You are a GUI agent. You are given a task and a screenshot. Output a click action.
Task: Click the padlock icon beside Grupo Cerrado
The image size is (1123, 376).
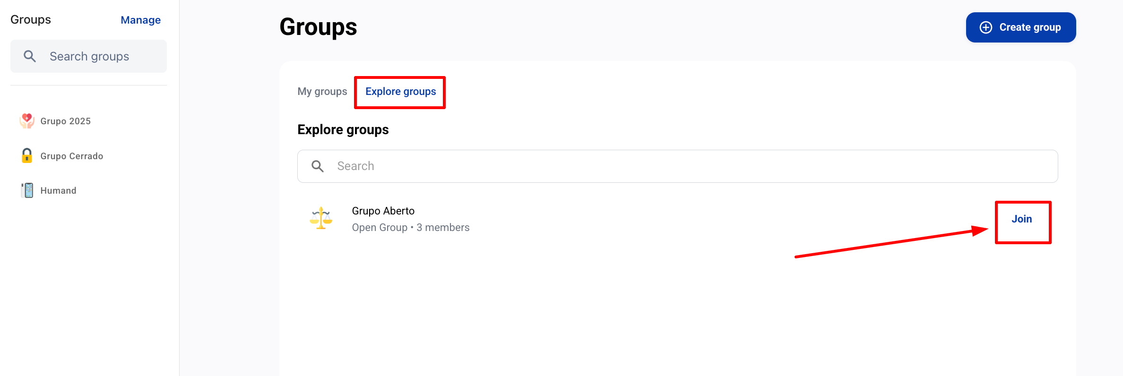tap(27, 155)
